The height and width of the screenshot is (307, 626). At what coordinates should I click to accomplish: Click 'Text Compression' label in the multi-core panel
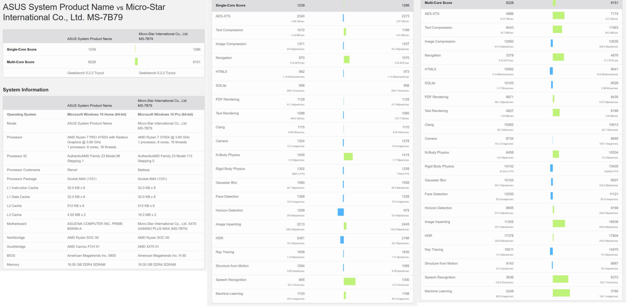click(438, 27)
